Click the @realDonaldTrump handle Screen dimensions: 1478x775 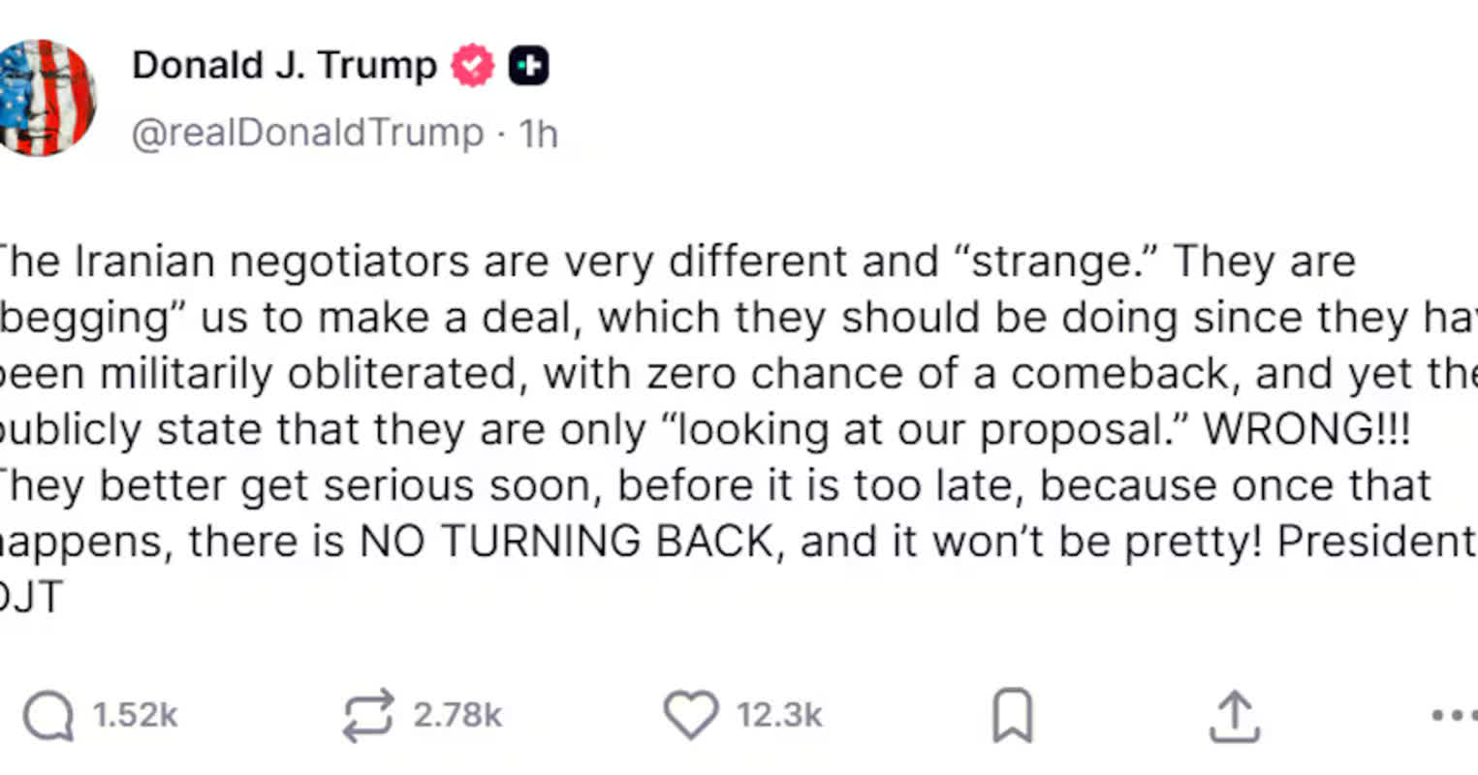[307, 133]
